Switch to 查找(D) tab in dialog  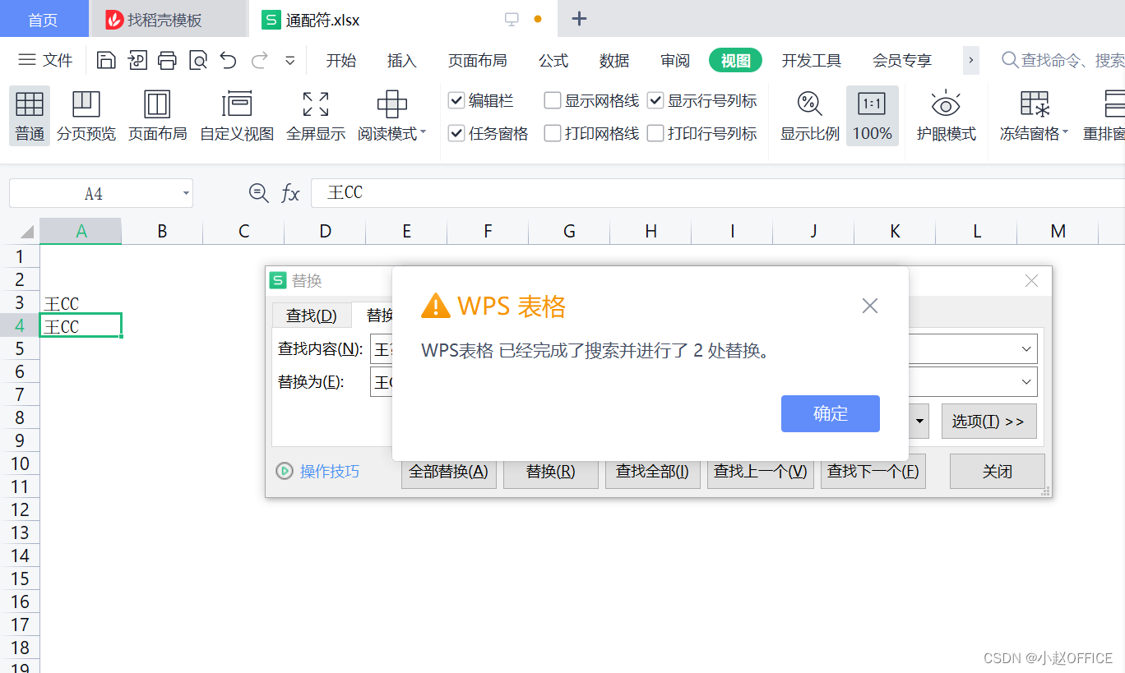pos(312,316)
